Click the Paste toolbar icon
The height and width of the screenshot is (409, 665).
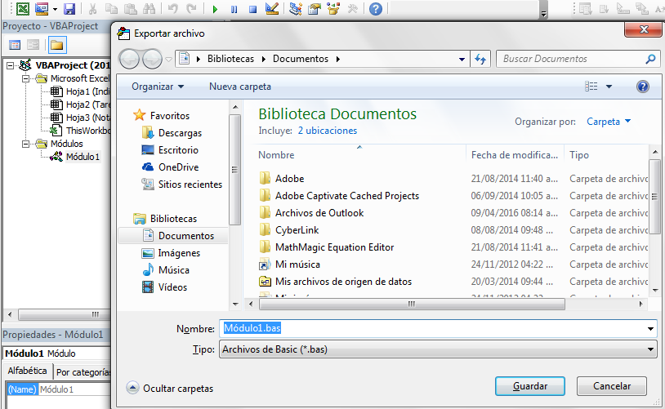(130, 8)
